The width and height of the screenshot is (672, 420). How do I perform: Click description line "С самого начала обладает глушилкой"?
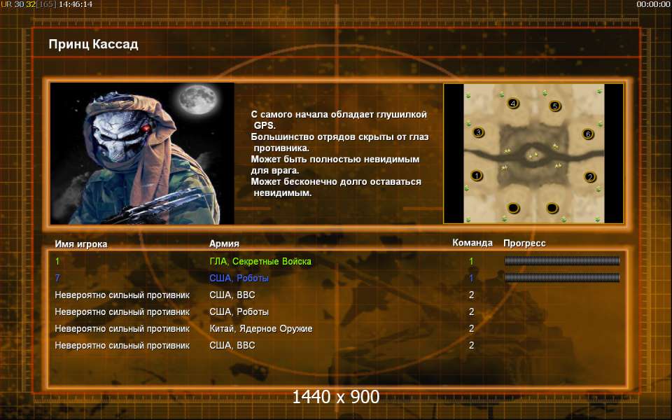pyautogui.click(x=339, y=114)
